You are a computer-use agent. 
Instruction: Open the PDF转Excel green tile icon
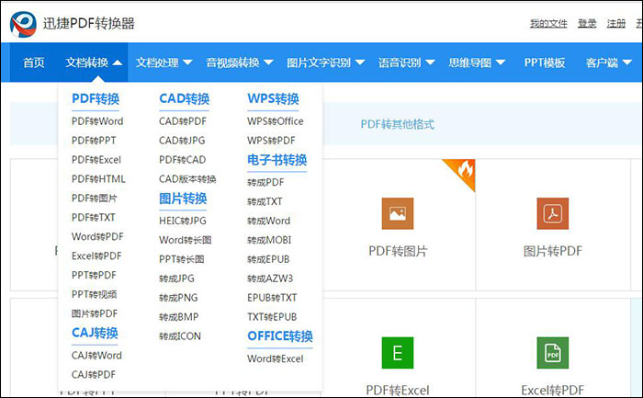click(398, 353)
